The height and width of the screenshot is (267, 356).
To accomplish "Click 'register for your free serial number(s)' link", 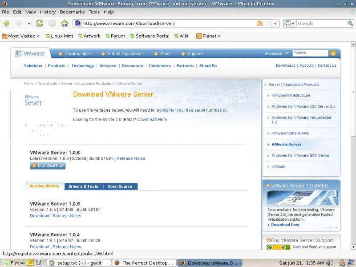I will 191,110.
